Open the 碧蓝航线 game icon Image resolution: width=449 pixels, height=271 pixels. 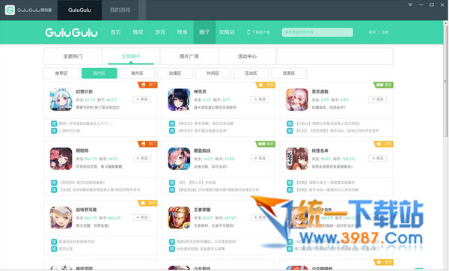click(x=179, y=159)
